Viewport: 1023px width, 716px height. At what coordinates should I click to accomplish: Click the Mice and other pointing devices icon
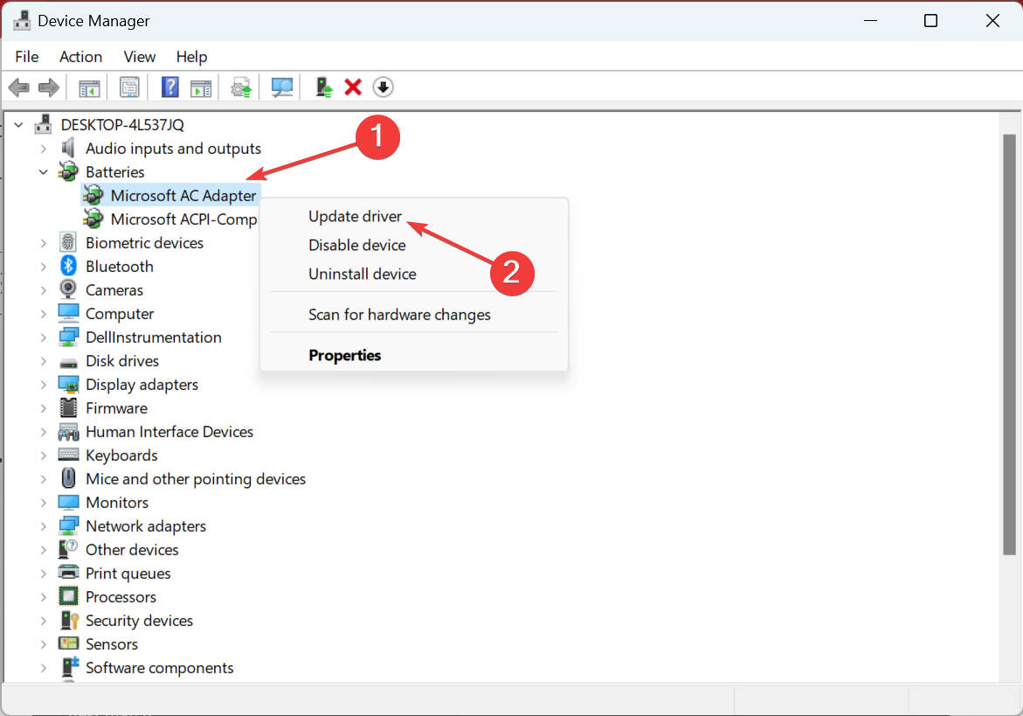pos(68,478)
